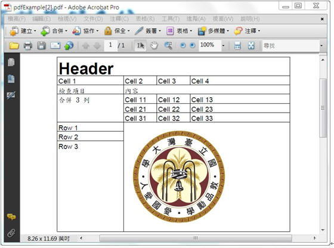Click the 尋找 search field
The image size is (334, 248).
click(291, 45)
